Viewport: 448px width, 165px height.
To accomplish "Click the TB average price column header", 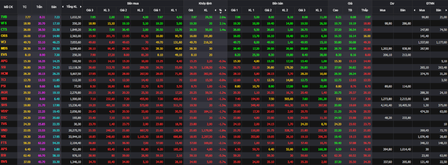I will coord(350,10).
